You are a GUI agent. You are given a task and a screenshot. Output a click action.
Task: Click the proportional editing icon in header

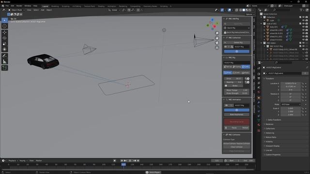point(138,10)
